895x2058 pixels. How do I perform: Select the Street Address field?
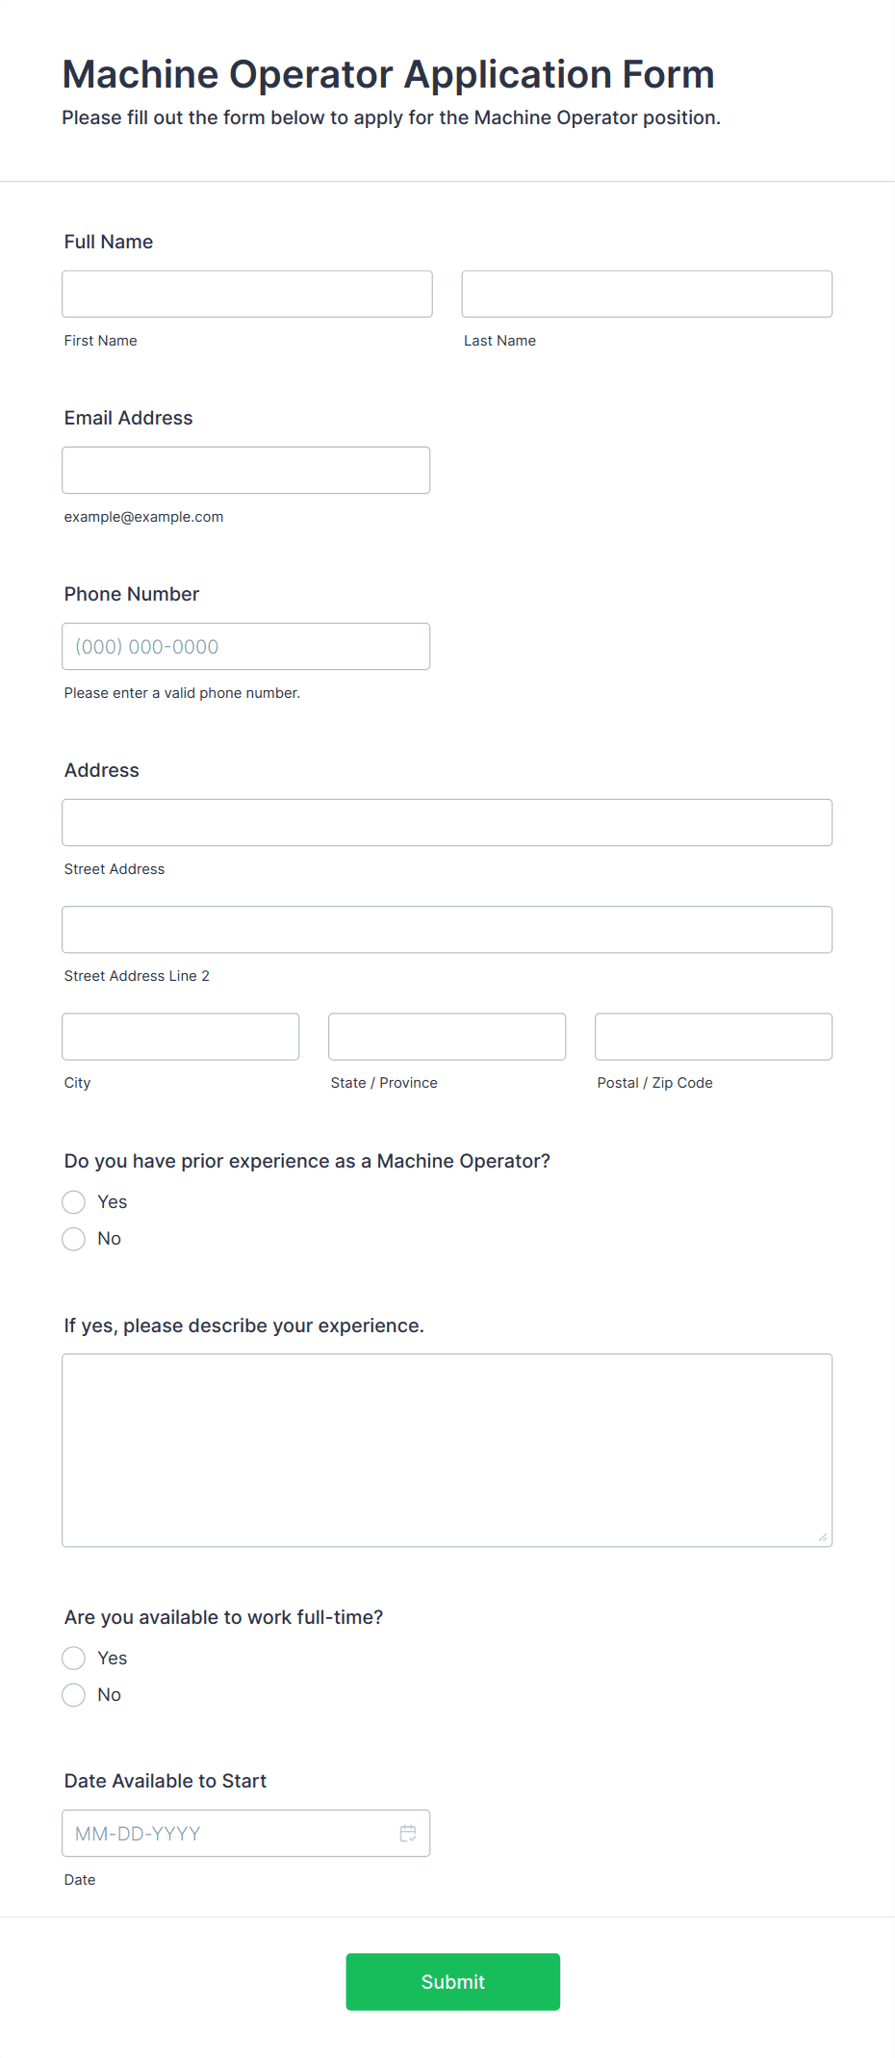click(x=447, y=823)
